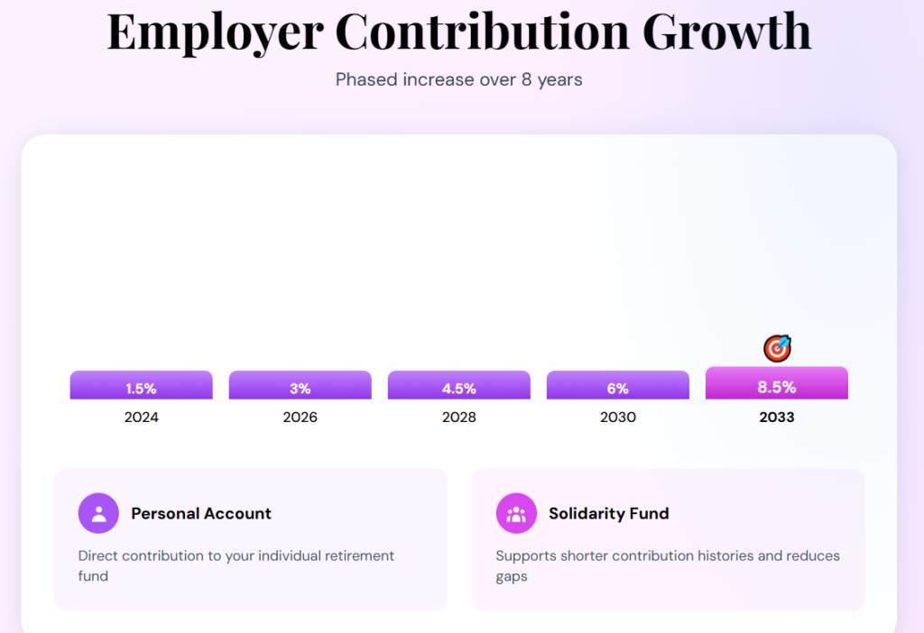
Task: Click the 2028 year label
Action: (458, 417)
